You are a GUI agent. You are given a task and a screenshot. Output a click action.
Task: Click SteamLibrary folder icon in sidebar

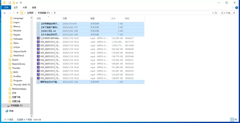coord(10,64)
